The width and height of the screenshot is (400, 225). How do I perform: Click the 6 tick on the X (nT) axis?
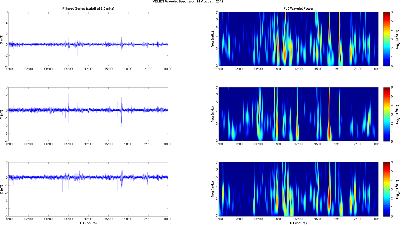[x=7, y=12]
